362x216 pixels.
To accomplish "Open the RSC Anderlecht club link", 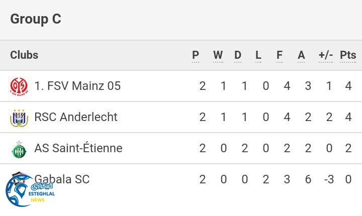I will coord(75,117).
